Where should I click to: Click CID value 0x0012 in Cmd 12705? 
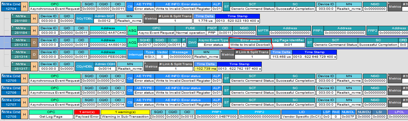coord(118,81)
